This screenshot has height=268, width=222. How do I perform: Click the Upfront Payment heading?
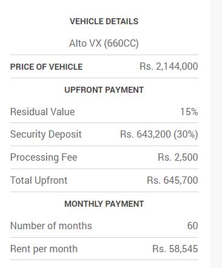[104, 90]
